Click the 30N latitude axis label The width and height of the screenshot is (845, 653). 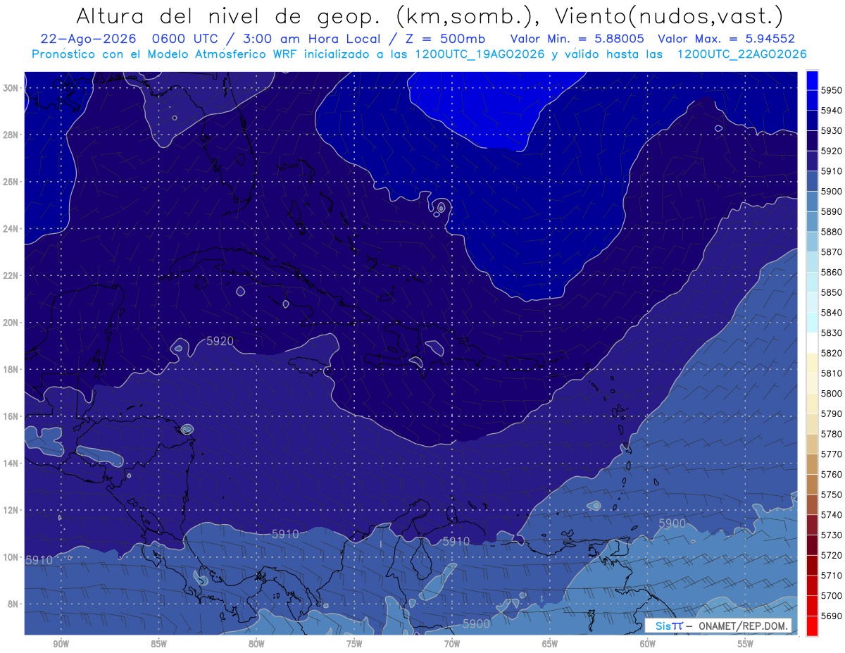click(10, 88)
